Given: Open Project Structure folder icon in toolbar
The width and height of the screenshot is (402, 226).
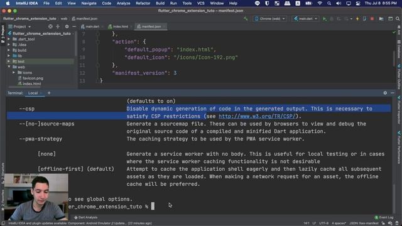Looking at the screenshot, I should click(x=381, y=19).
